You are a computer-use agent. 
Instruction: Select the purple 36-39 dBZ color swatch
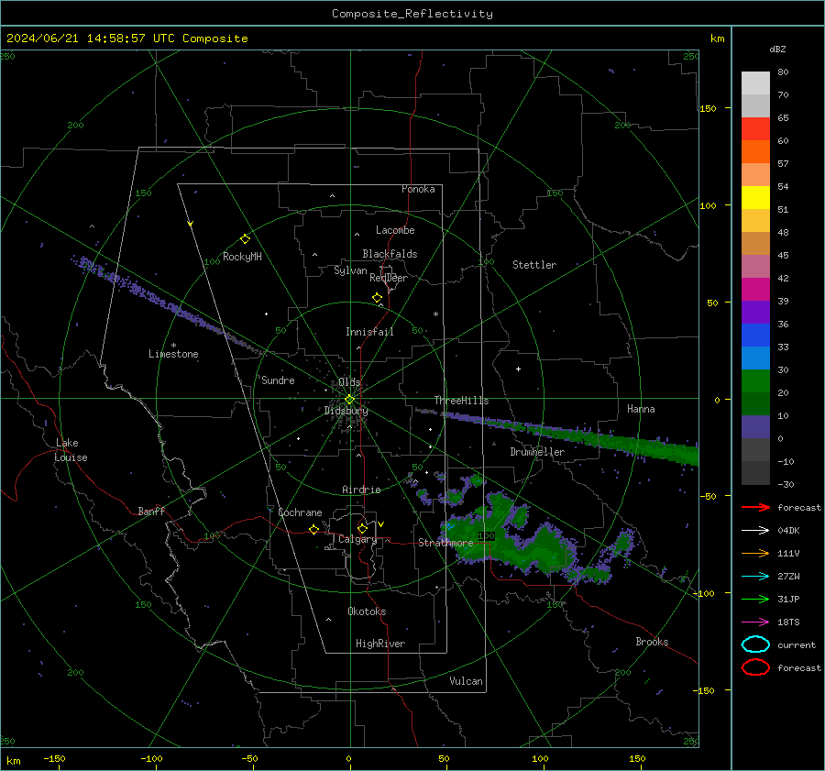click(755, 312)
